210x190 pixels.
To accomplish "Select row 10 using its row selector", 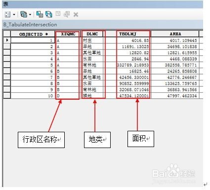I will [7, 96].
